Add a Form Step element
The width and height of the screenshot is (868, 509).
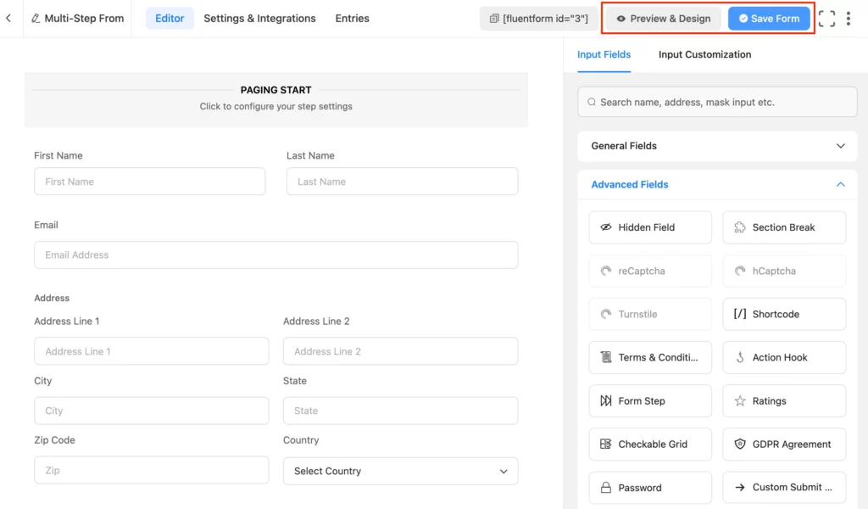[649, 400]
